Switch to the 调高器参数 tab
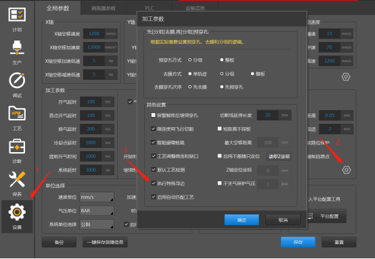375x259 pixels. [104, 8]
